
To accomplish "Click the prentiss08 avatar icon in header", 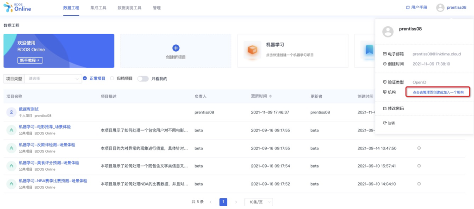I will (x=440, y=8).
